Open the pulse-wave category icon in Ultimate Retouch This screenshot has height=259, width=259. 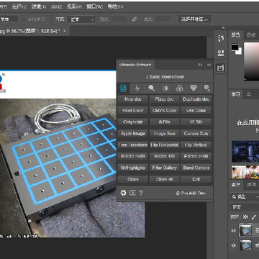point(137,88)
